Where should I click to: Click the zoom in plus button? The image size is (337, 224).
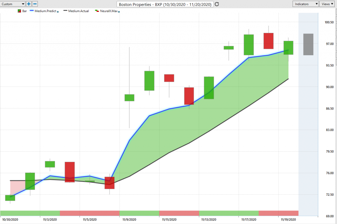[29, 4]
